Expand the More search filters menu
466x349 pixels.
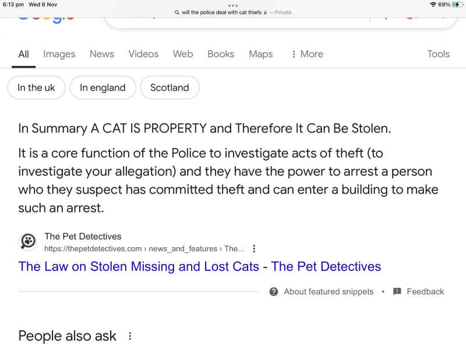pos(307,54)
